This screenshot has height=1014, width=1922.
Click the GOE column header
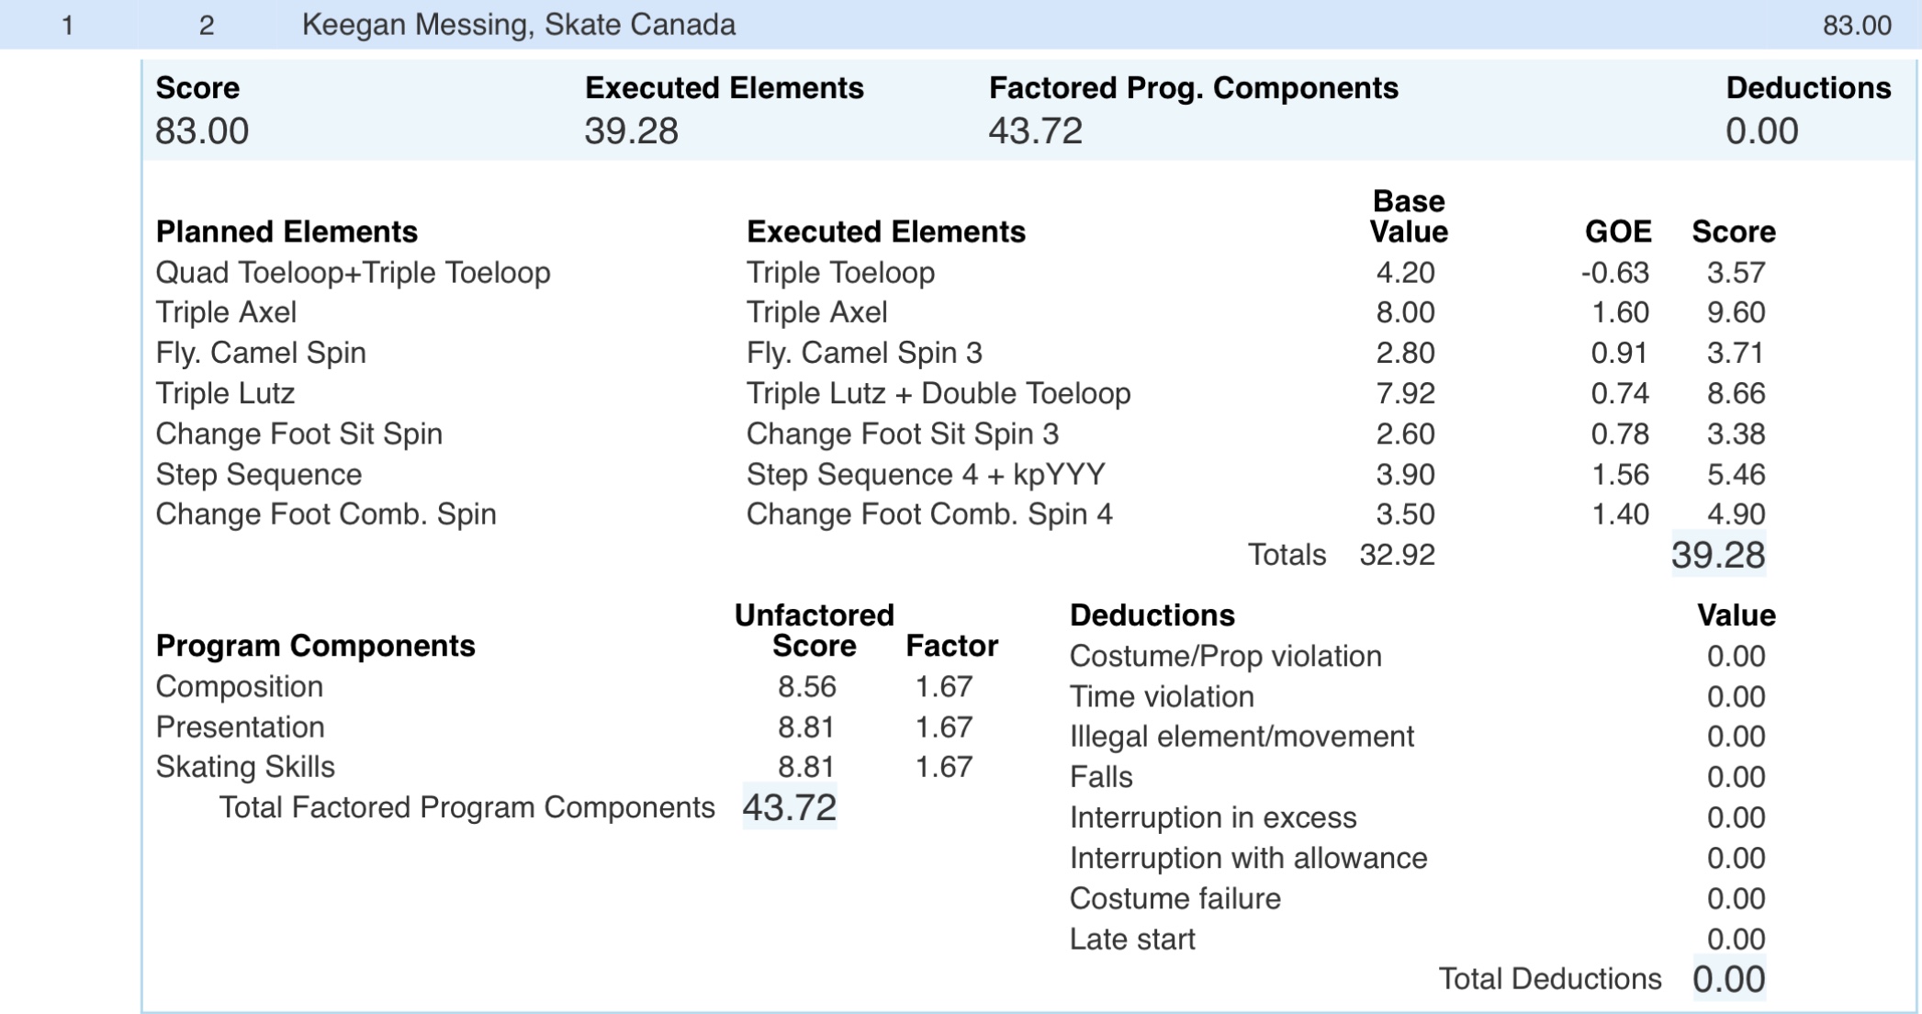[1618, 231]
